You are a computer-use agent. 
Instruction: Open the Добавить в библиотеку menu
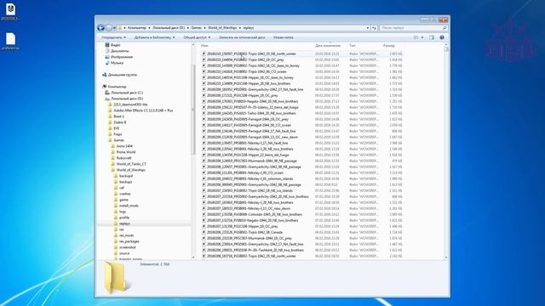coord(155,37)
